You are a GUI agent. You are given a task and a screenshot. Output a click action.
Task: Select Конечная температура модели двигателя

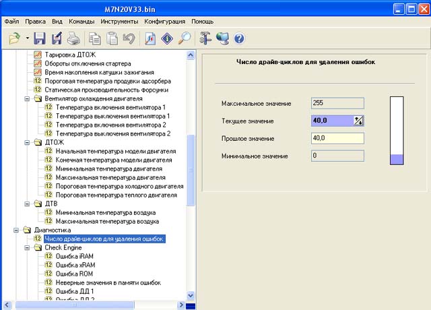point(114,160)
